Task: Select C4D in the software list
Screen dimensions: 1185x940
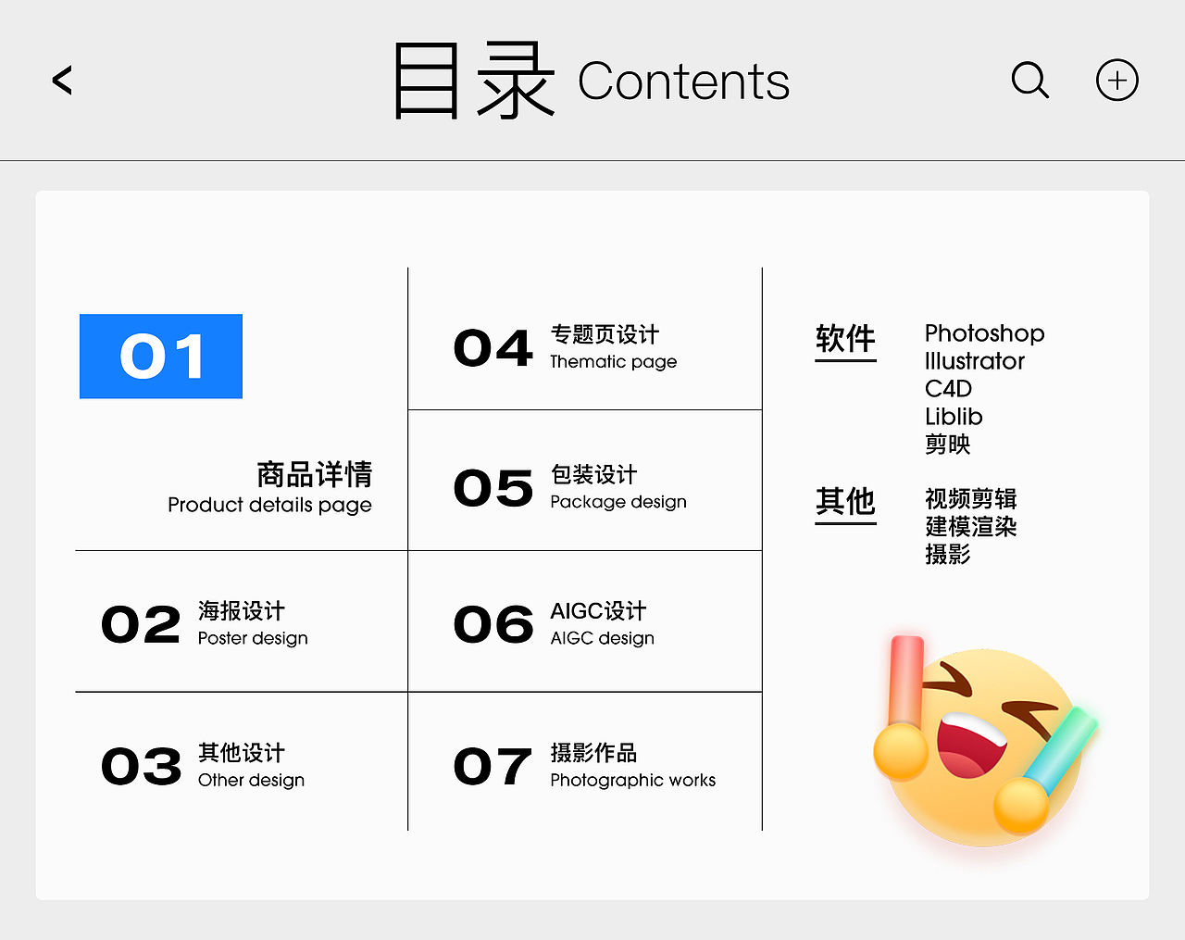Action: (x=948, y=390)
